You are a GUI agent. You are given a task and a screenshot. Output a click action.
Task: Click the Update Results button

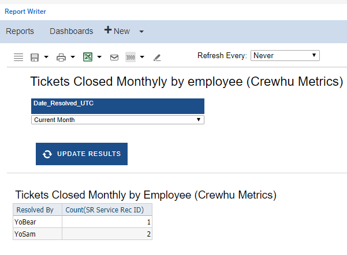pos(81,154)
